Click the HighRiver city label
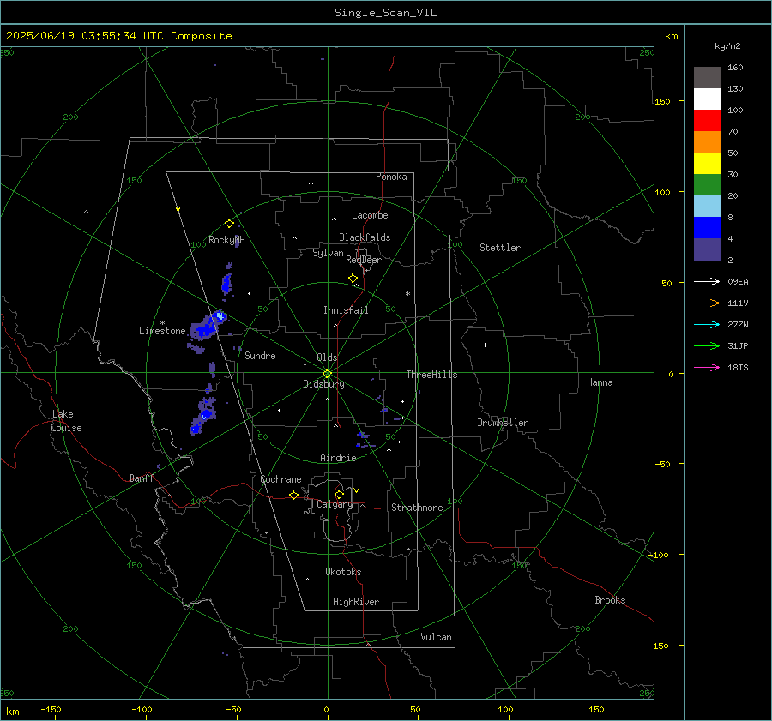Viewport: 772px width, 721px height. (356, 602)
